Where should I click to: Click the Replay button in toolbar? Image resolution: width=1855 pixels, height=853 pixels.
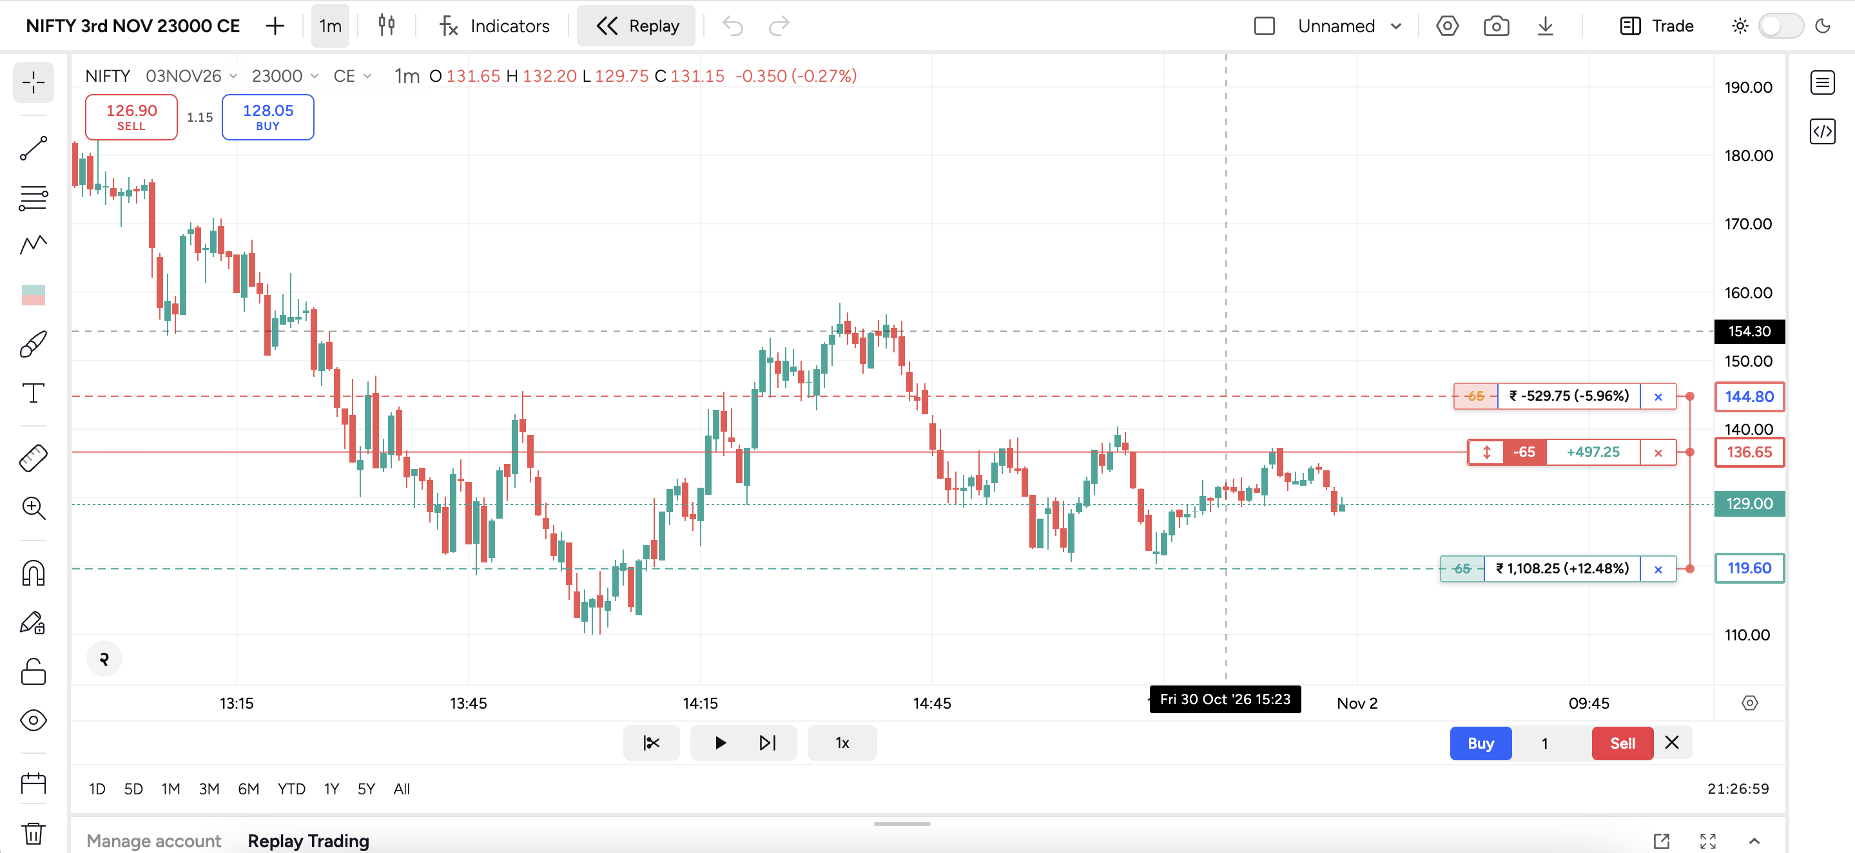coord(637,26)
